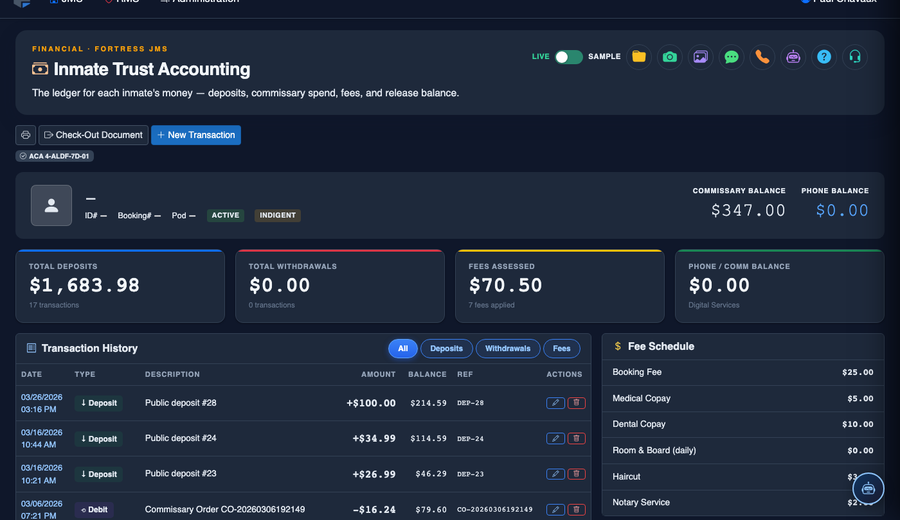Click the Total Deposits $1,683.98 card
Screen dimensions: 900x520
pos(120,286)
